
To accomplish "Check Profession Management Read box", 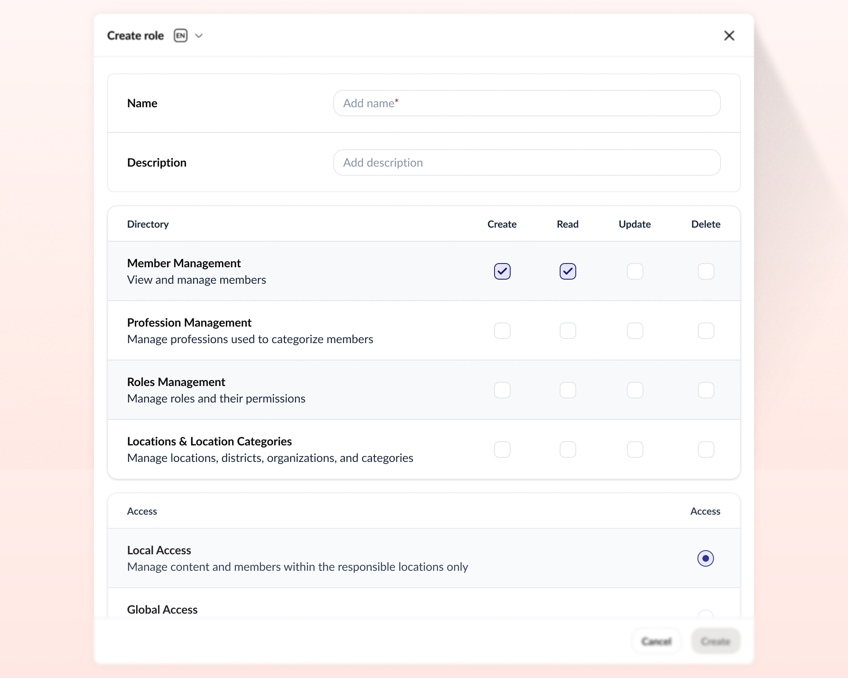I will coord(568,331).
